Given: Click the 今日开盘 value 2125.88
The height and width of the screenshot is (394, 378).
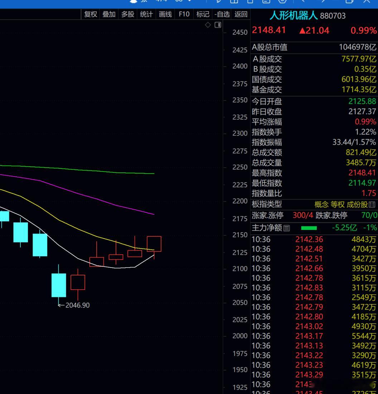Looking at the screenshot, I should pyautogui.click(x=362, y=101).
